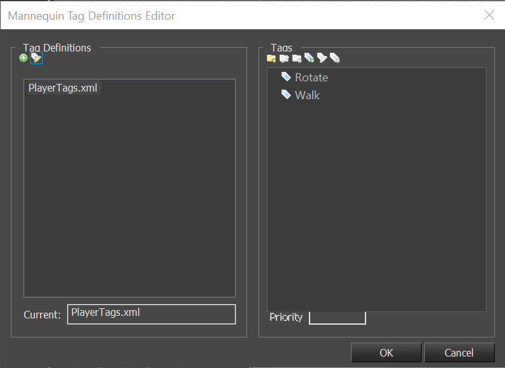Click the Edit Tag icon in Tags toolbar

coord(322,58)
